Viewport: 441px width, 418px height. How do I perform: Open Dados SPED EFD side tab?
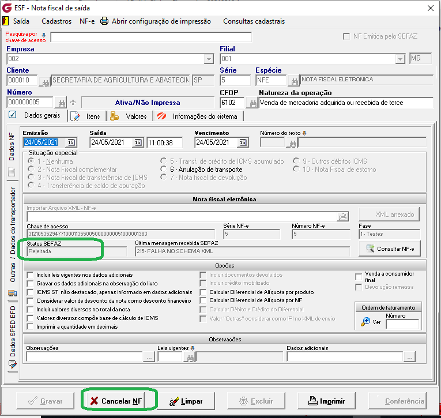click(x=13, y=332)
